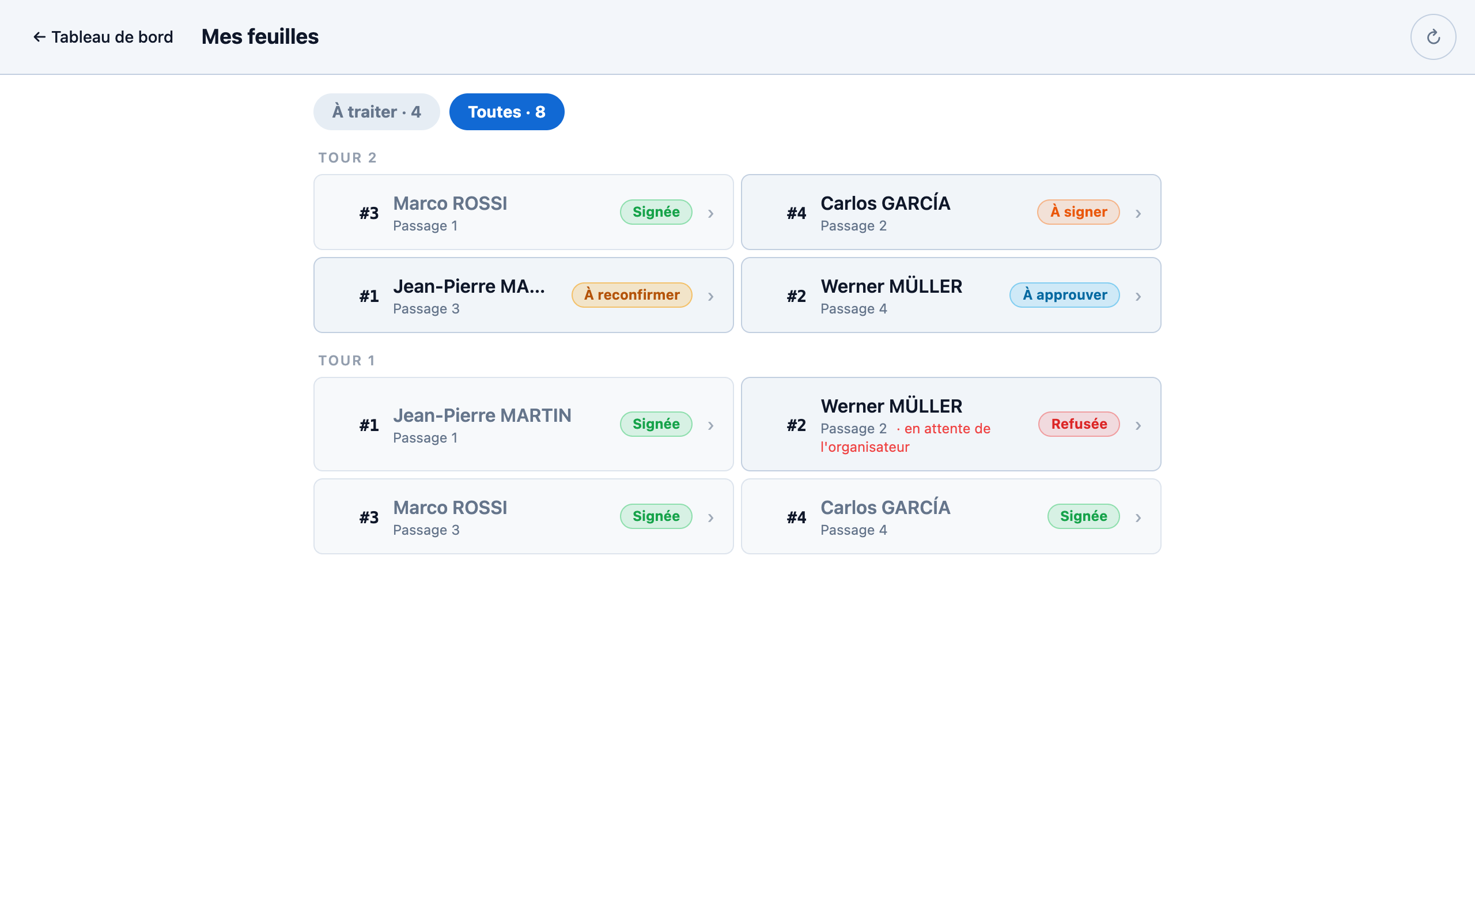Click Signée badge on Jean-Pierre MARTIN card
Viewport: 1475px width, 922px height.
click(x=656, y=424)
